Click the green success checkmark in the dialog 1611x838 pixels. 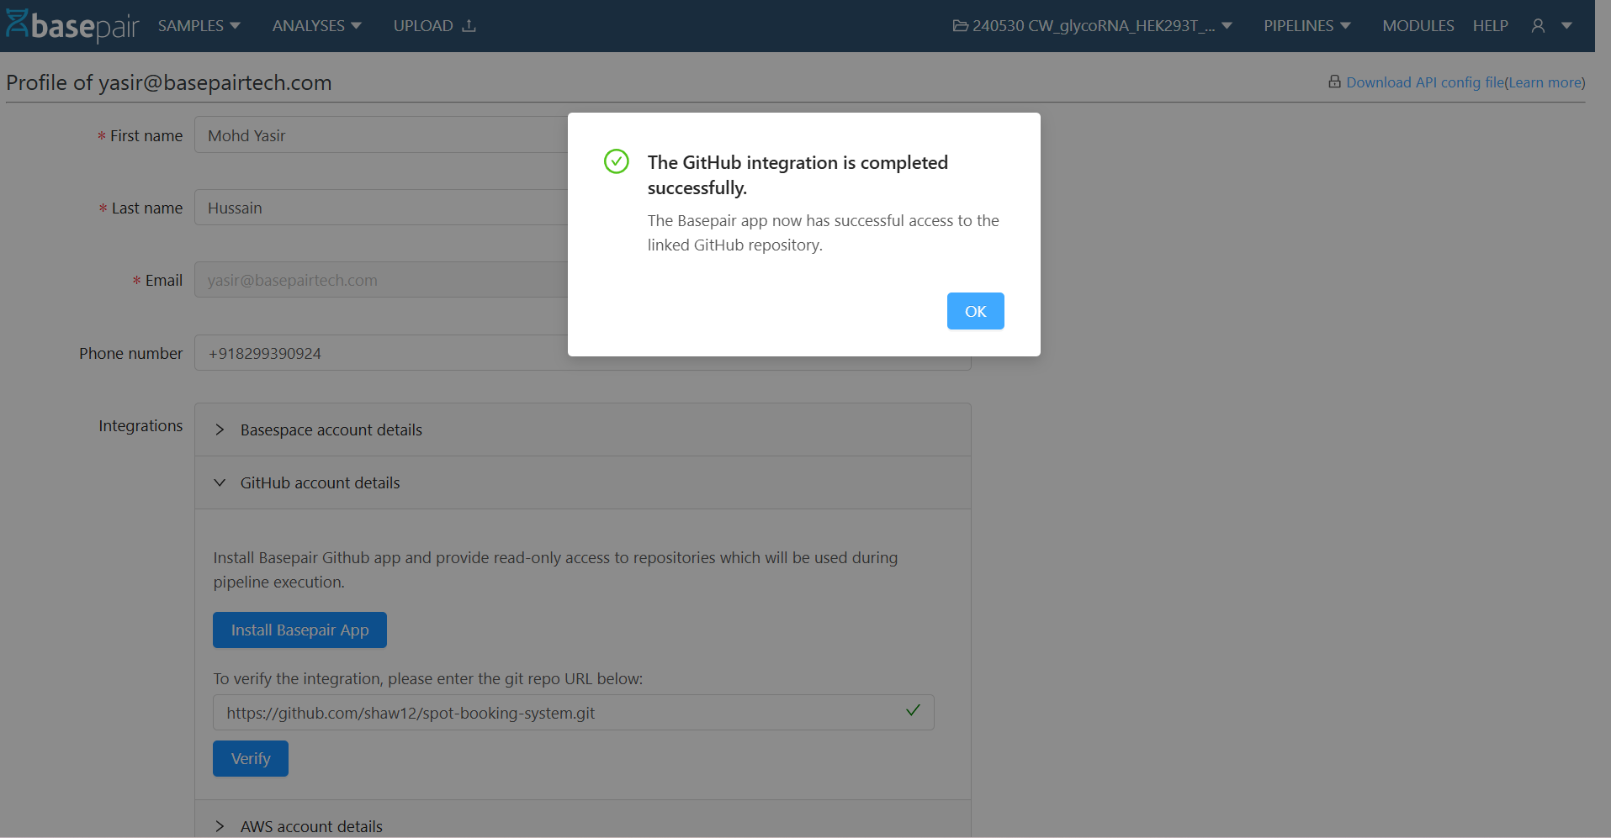(x=617, y=161)
